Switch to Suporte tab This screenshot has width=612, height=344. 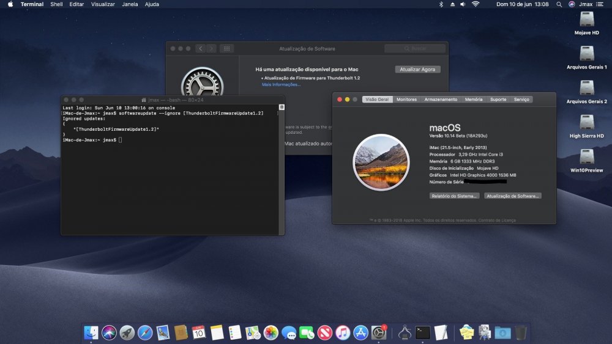click(498, 100)
